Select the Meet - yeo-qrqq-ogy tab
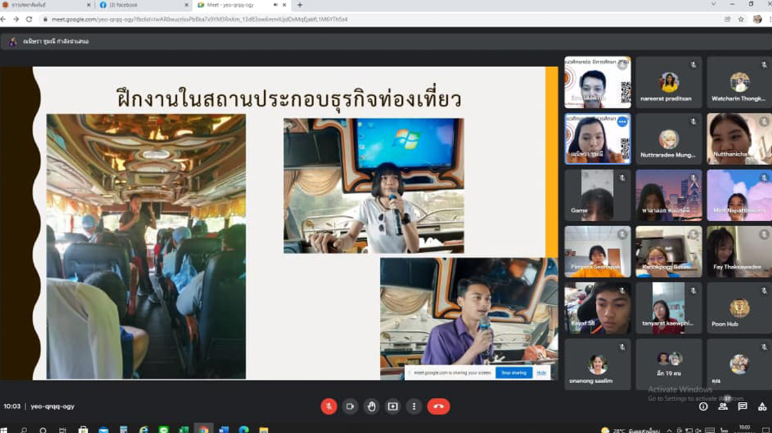Viewport: 772px width, 433px height. click(241, 5)
